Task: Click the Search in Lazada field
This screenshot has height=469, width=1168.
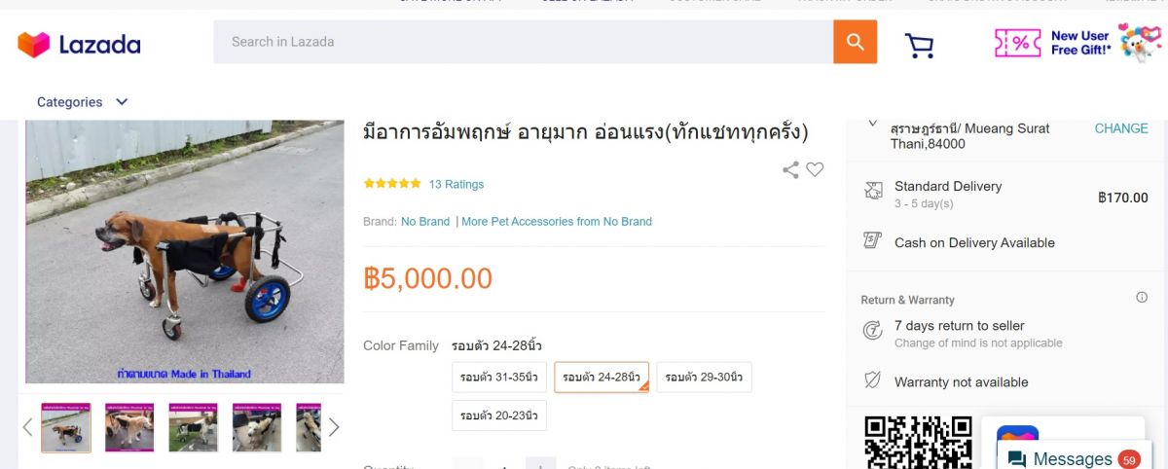Action: point(524,42)
